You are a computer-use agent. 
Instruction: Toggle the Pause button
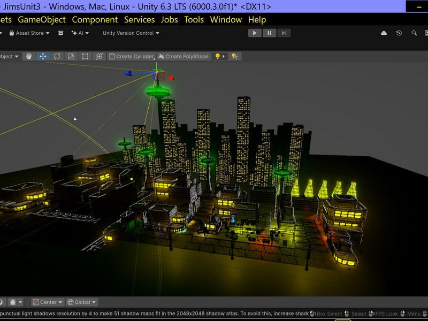coord(269,33)
